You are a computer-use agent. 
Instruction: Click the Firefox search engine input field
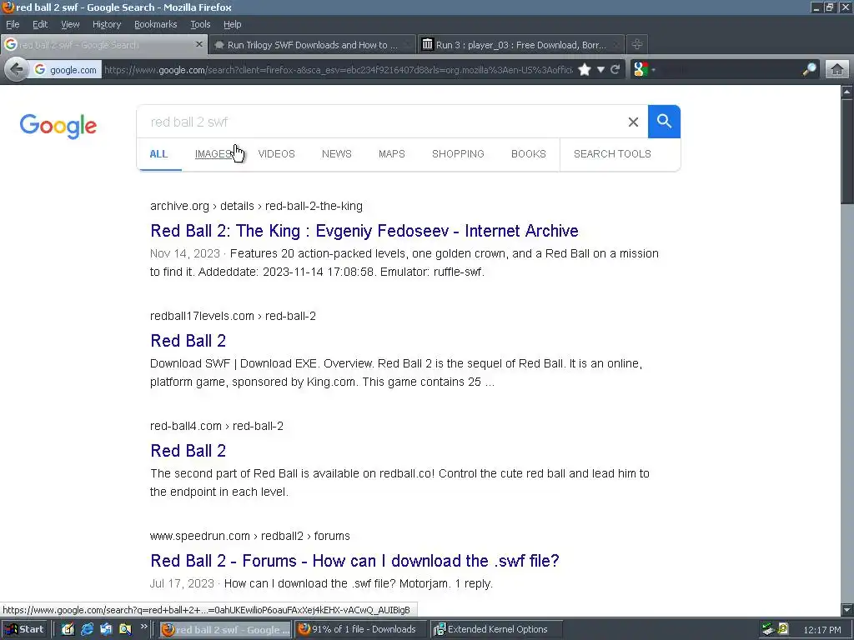pyautogui.click(x=730, y=70)
